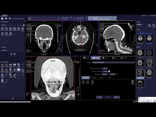Image resolution: width=156 pixels, height=117 pixels.
Task: Collapse the series panel via header arrow
Action: (155, 22)
